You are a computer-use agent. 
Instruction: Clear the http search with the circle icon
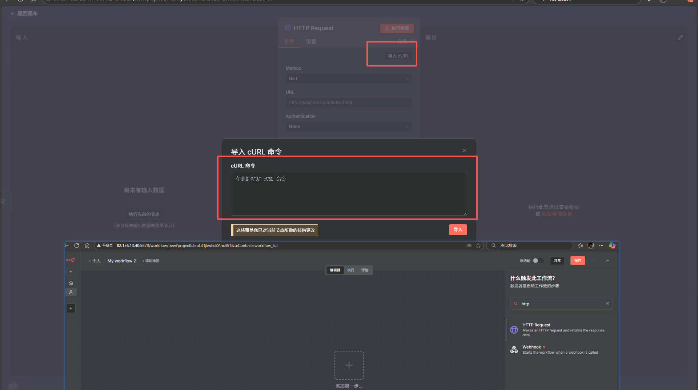click(x=607, y=304)
